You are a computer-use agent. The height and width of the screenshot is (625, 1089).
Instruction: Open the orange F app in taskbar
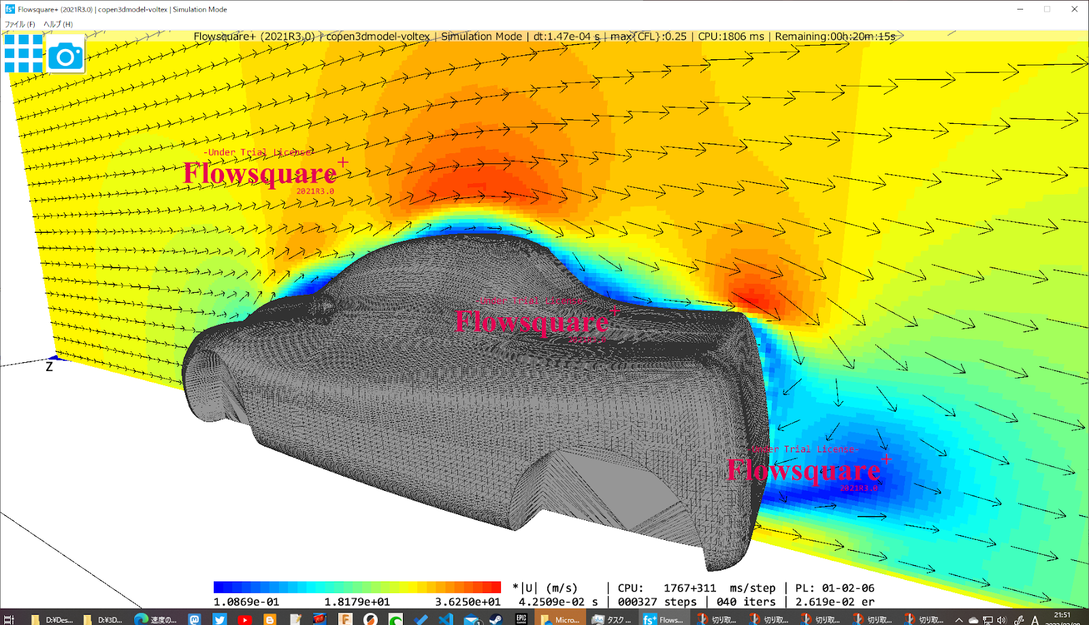point(345,619)
